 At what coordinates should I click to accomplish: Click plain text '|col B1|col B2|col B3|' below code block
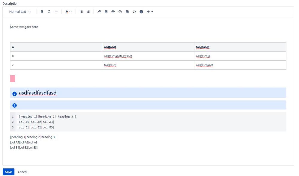pyautogui.click(x=24, y=147)
